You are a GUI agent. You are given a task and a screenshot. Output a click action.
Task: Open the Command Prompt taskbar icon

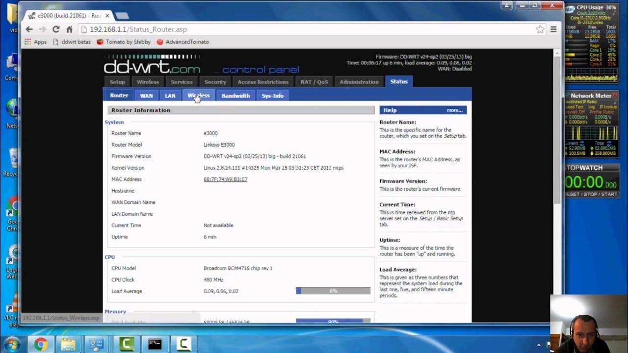(155, 345)
